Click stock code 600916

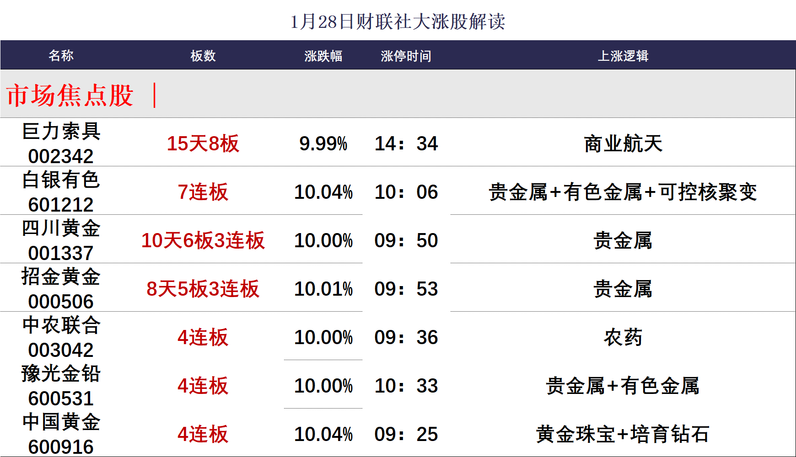[61, 447]
